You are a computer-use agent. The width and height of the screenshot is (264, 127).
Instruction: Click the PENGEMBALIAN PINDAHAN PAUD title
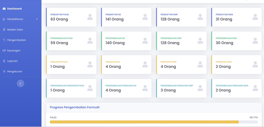pyautogui.click(x=67, y=85)
